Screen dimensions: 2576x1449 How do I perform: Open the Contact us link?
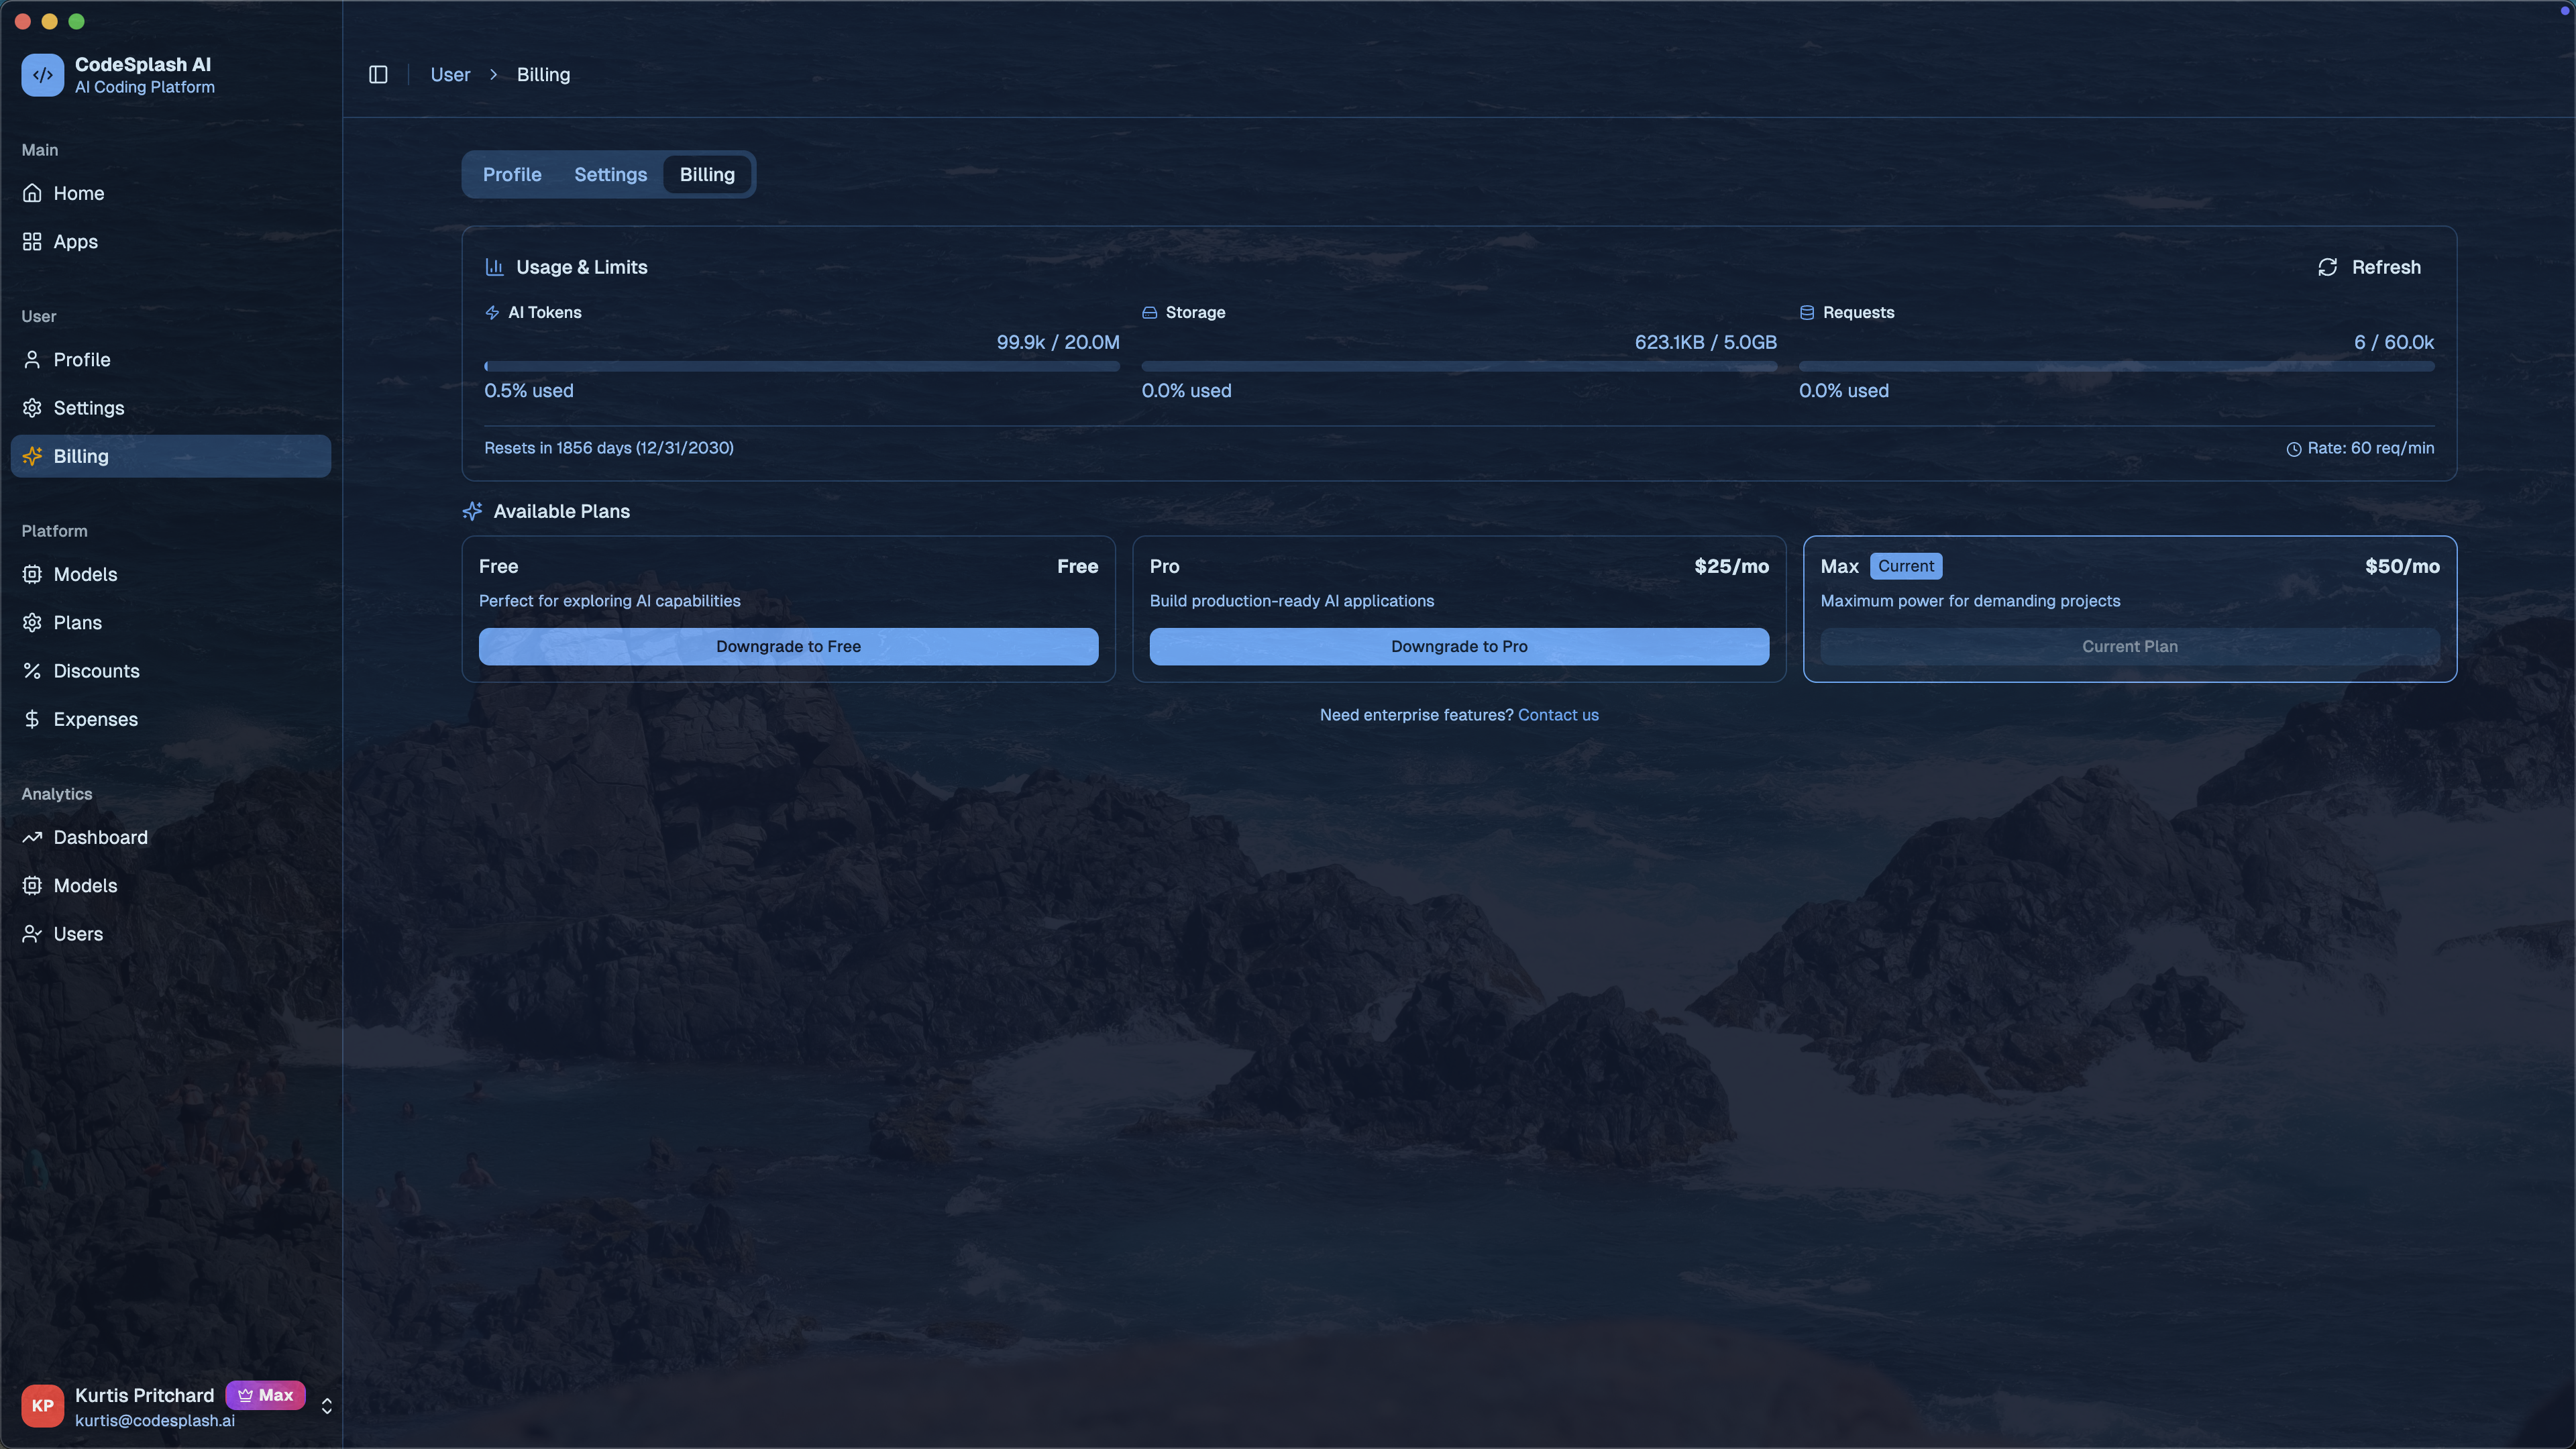click(1558, 715)
